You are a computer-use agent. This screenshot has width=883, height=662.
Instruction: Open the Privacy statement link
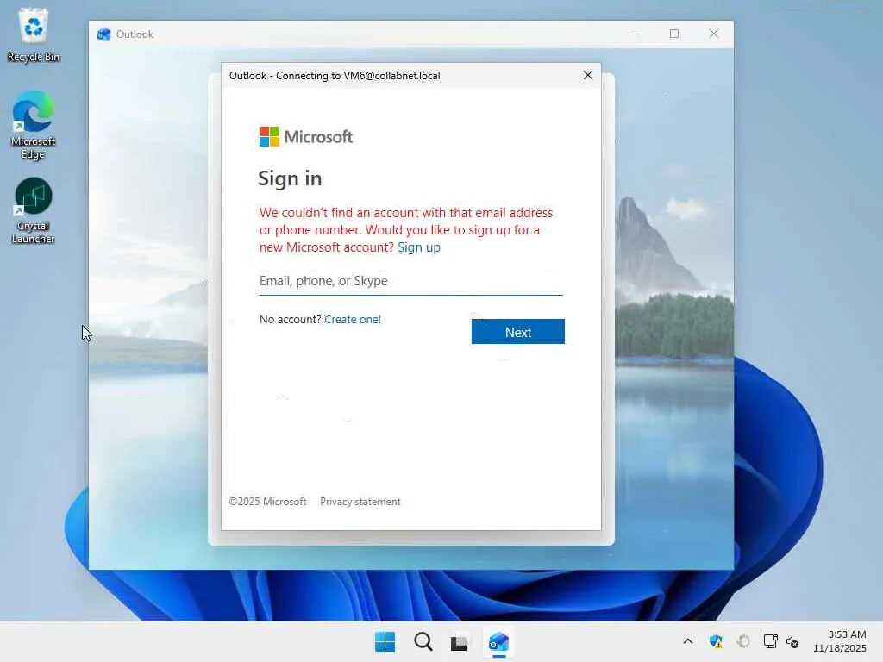[360, 502]
